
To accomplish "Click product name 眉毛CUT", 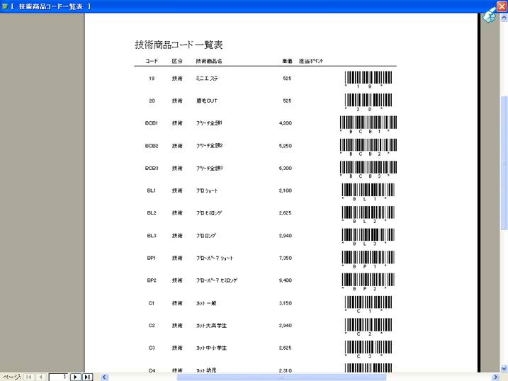I will coord(207,101).
